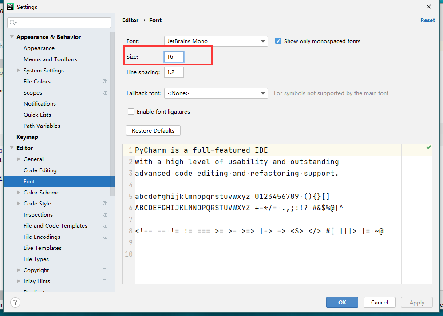
Task: Enable font ligatures checkbox
Action: (x=131, y=112)
